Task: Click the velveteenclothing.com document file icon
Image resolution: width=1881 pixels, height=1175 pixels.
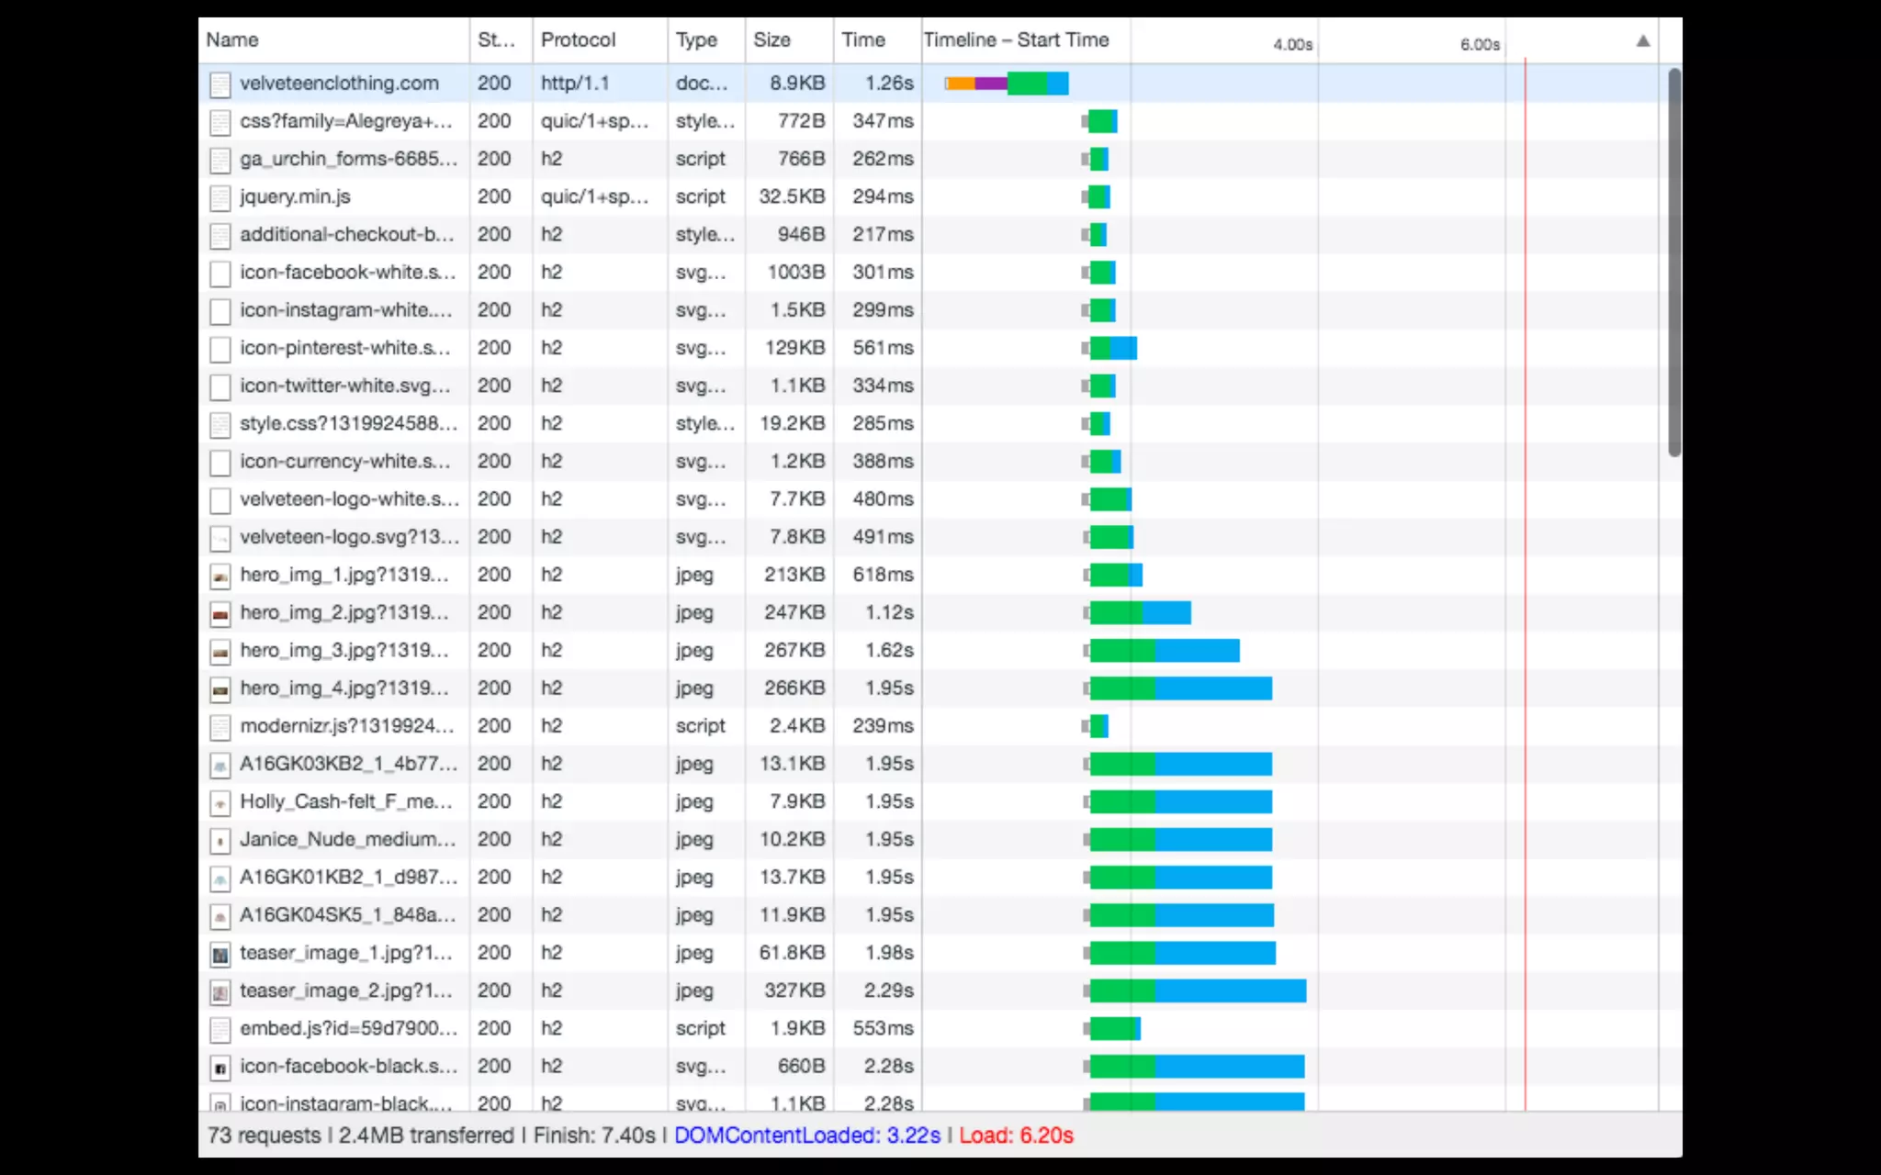Action: coord(220,84)
